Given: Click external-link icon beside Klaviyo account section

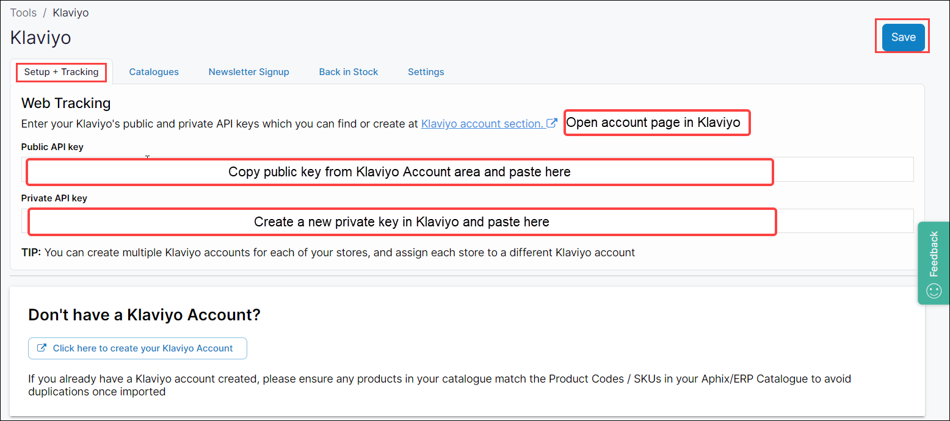Looking at the screenshot, I should coord(552,123).
